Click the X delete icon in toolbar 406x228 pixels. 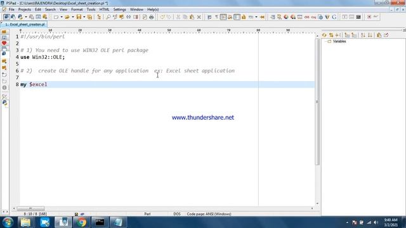199,17
